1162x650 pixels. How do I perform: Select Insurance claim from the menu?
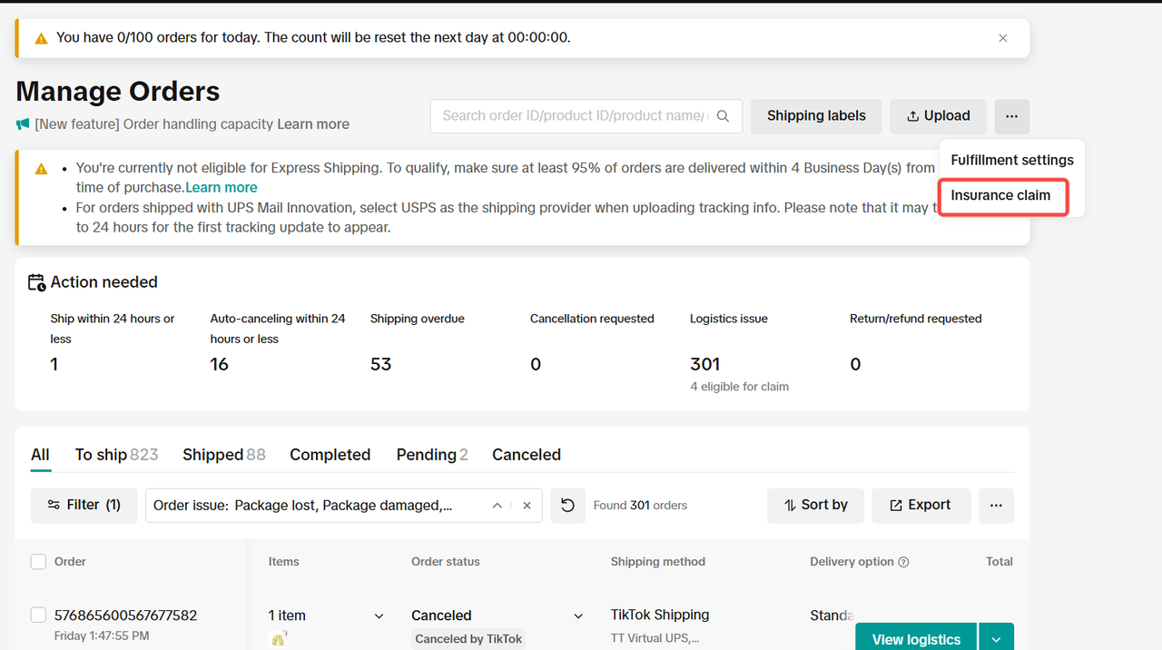click(1000, 195)
